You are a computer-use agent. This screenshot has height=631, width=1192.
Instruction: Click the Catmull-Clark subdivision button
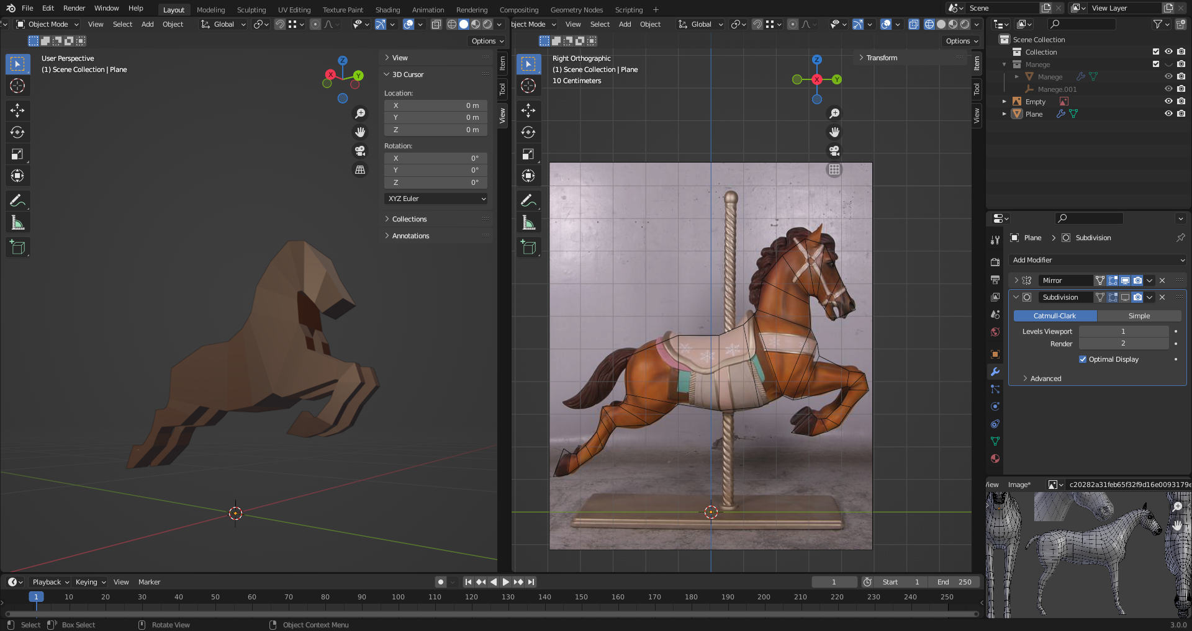coord(1054,316)
